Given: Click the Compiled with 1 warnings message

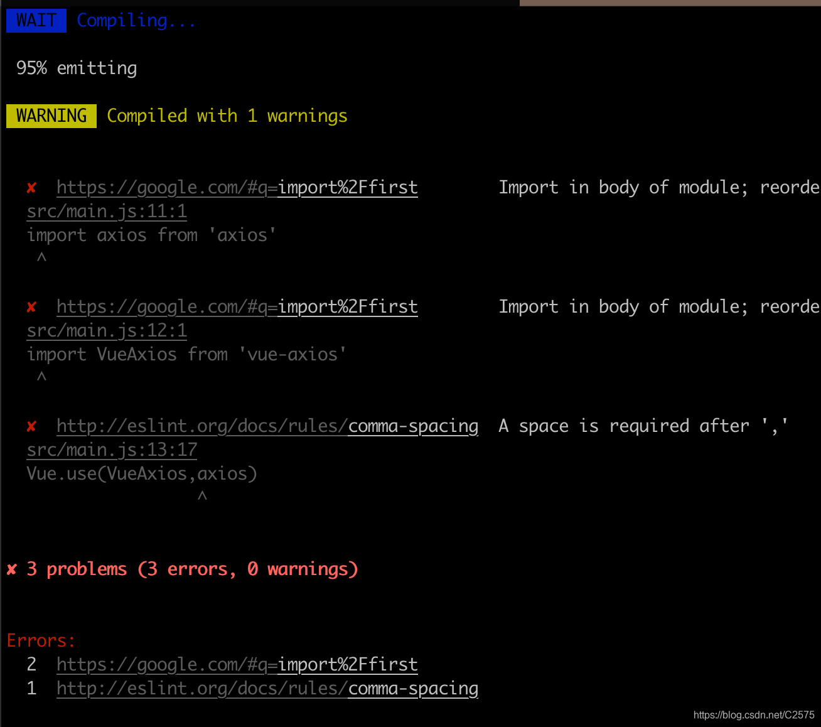Looking at the screenshot, I should (x=227, y=116).
